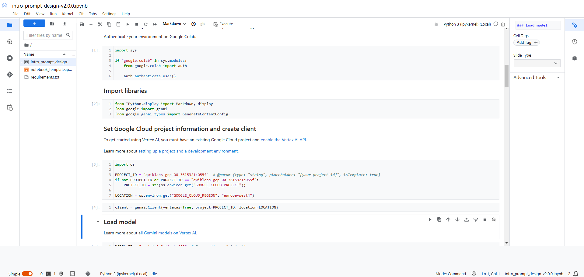Restart kernel and run all cells
Screen dimensions: 584x277
coord(155,24)
